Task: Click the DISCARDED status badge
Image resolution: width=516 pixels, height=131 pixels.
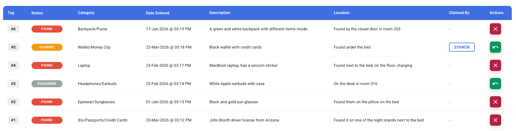Action: point(47,84)
